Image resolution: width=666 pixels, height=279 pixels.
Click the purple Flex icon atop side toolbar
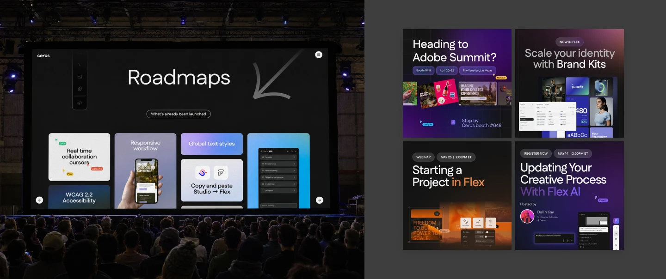[x=616, y=221]
